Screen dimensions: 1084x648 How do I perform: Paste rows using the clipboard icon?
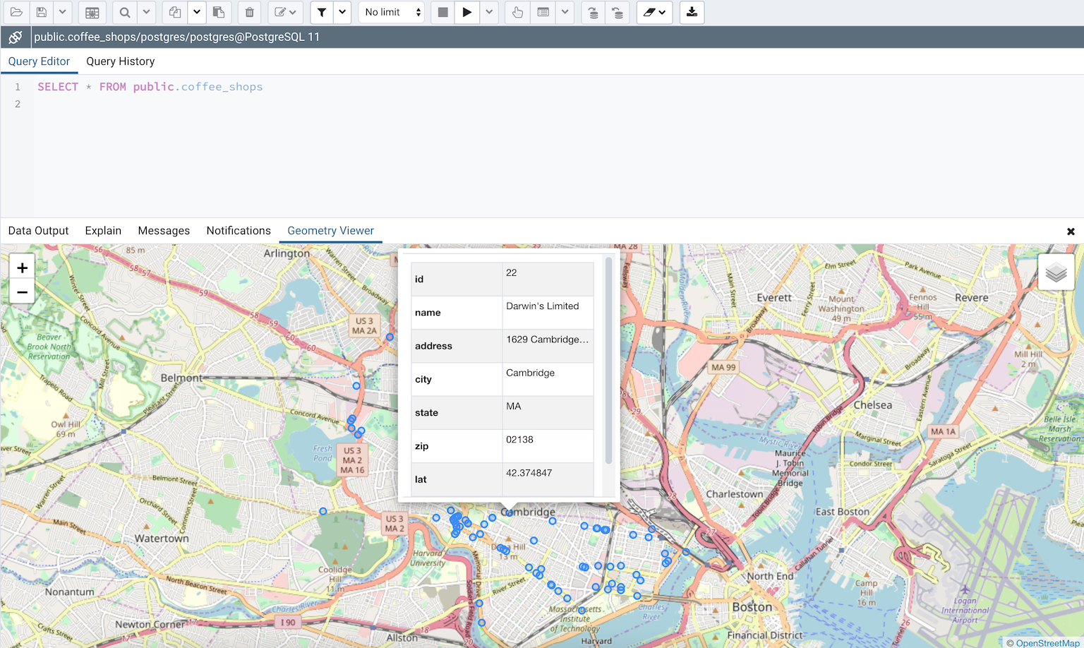pyautogui.click(x=219, y=12)
